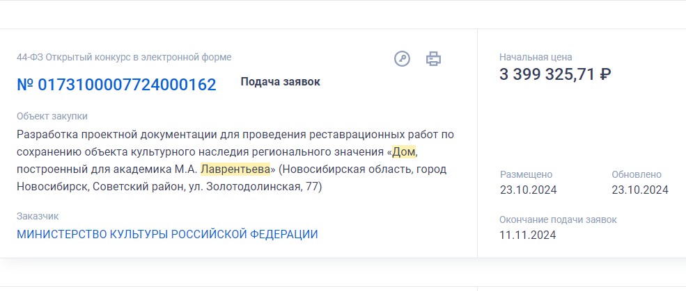Click the starting price 3 399 325,71 ₽
Viewport: 686px width, 291px height.
pyautogui.click(x=555, y=75)
